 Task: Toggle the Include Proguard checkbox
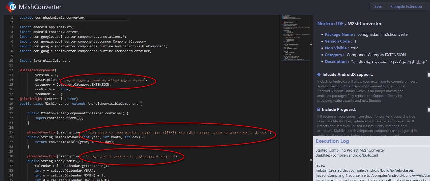[429, 109]
